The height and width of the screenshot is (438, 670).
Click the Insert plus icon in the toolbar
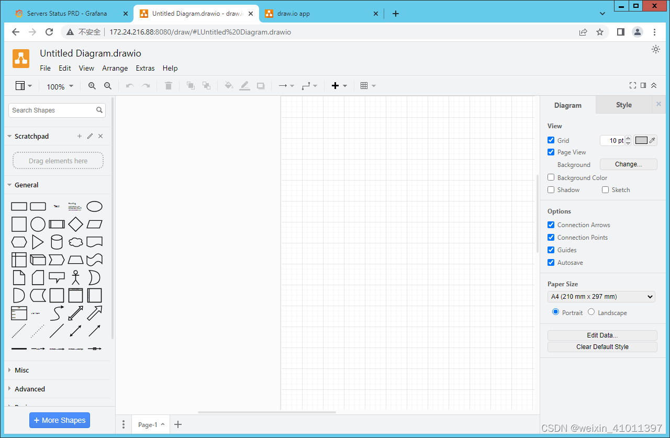point(336,85)
